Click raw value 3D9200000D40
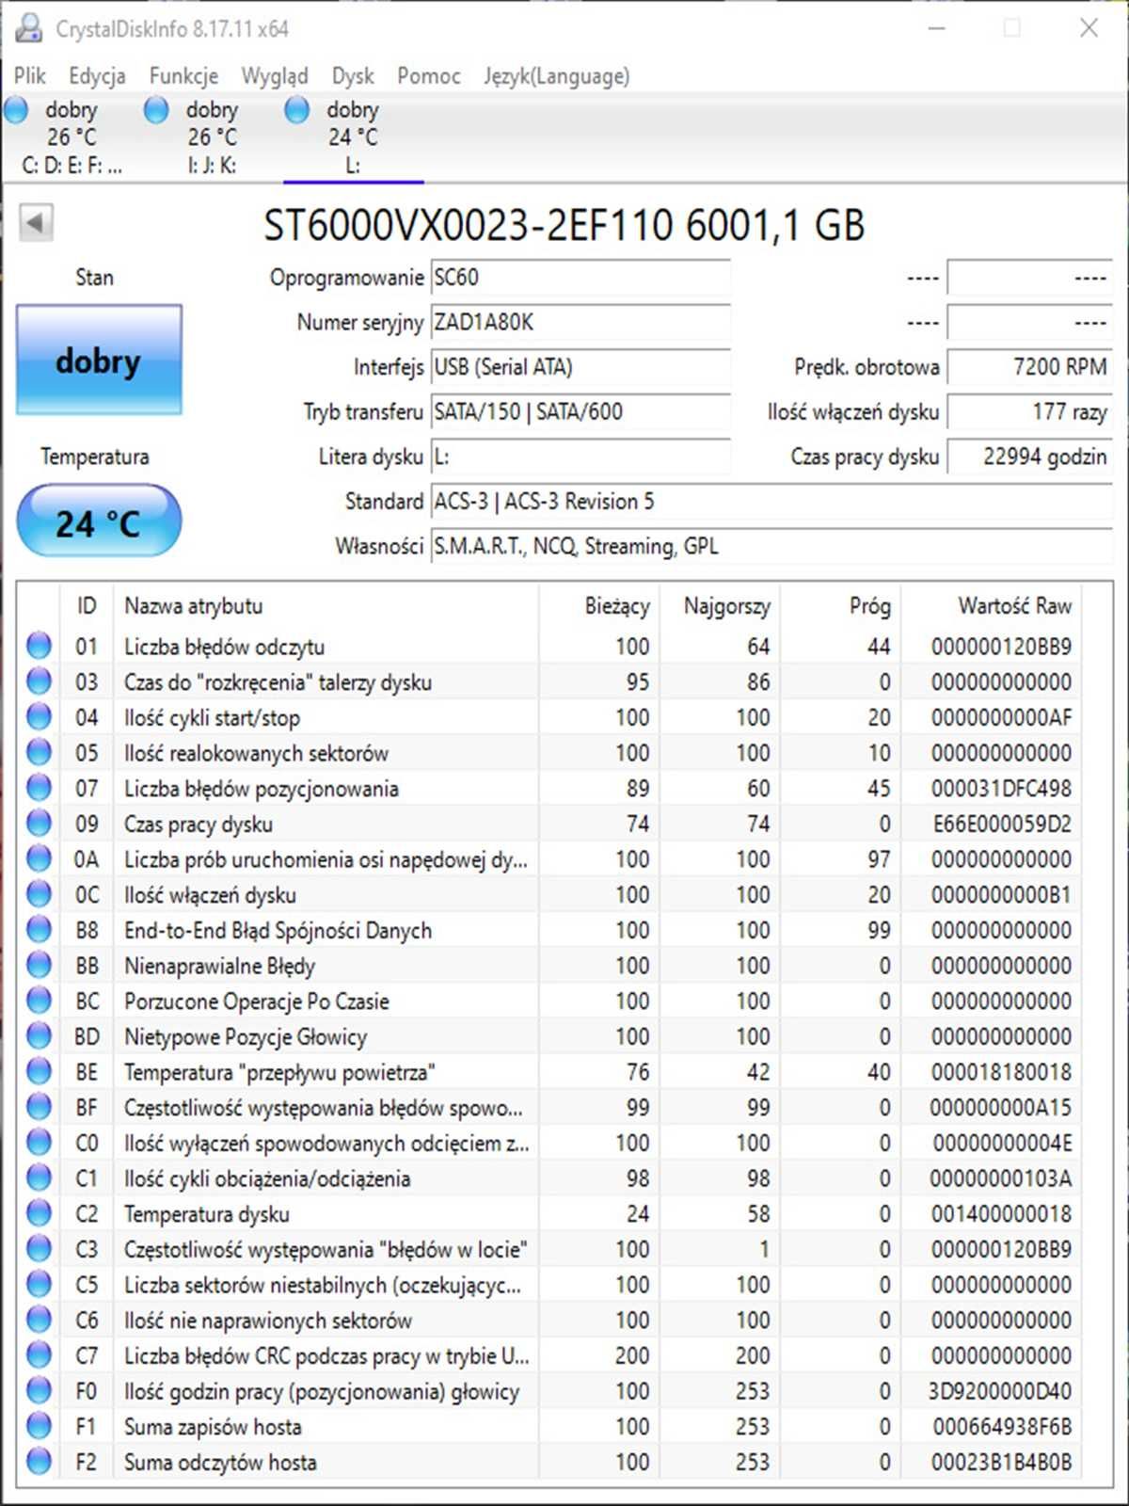 tap(1000, 1391)
